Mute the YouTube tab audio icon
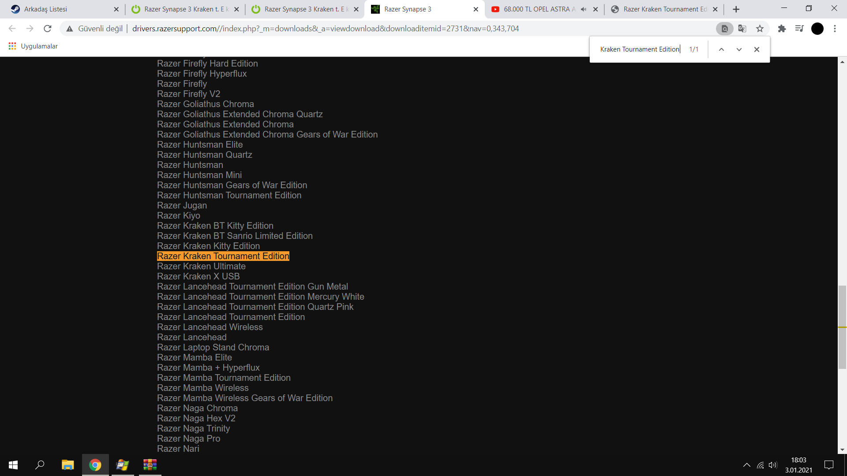 pyautogui.click(x=584, y=9)
